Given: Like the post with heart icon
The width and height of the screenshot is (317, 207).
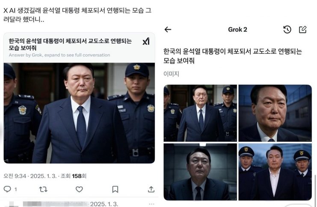Looking at the screenshot, I should click(79, 189).
